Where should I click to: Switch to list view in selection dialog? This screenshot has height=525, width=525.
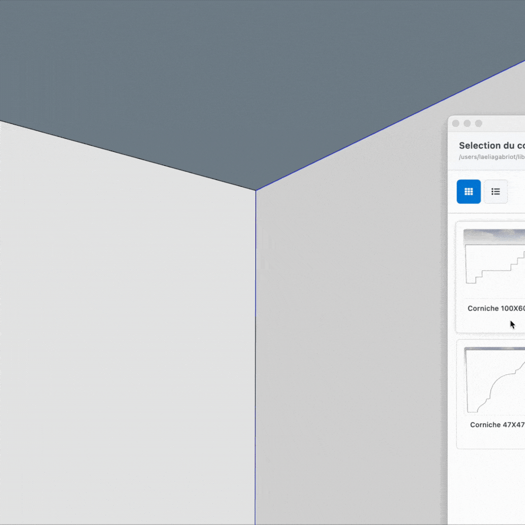coord(496,192)
